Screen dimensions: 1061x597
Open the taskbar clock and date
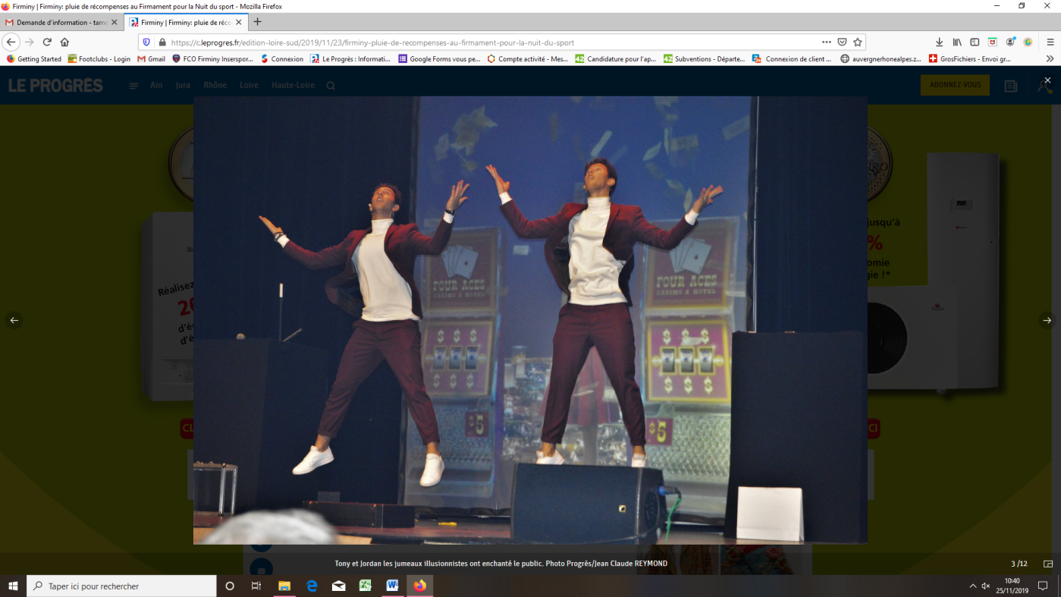(1012, 586)
